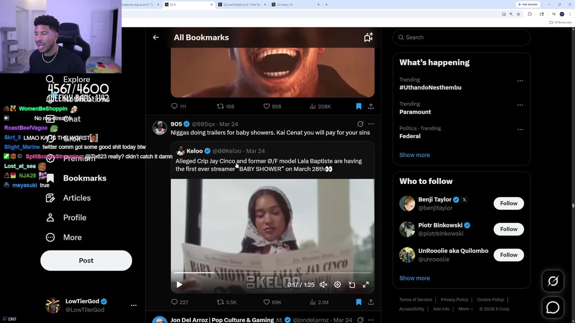Bookmark this page with the star icon
575x323 pixels.
pyautogui.click(x=518, y=14)
